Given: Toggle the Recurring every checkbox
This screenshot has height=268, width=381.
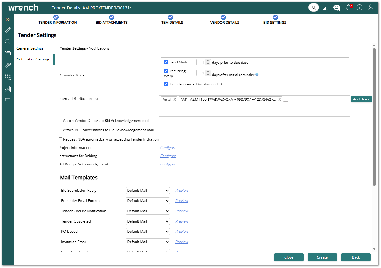Looking at the screenshot, I should pos(166,71).
